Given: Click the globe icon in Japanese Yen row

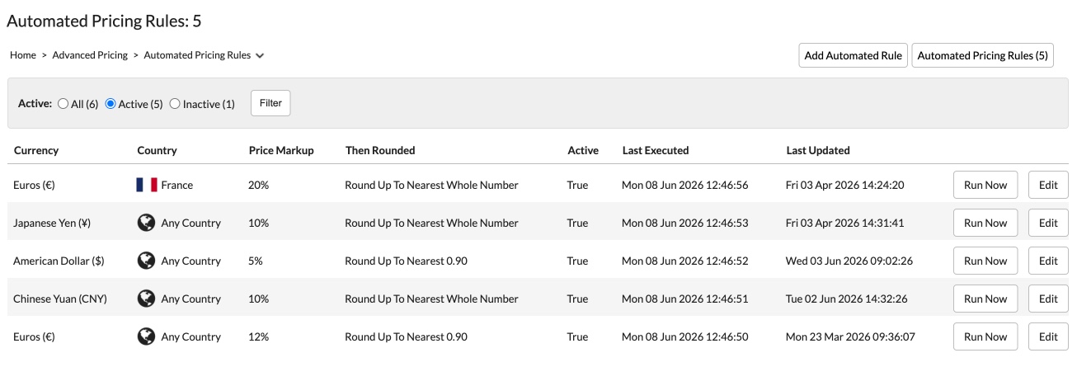Looking at the screenshot, I should tap(146, 223).
